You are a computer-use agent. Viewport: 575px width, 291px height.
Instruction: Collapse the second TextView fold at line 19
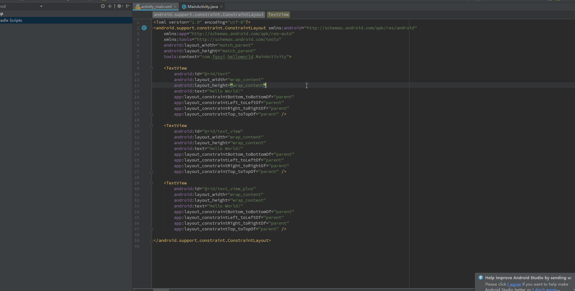(x=152, y=125)
